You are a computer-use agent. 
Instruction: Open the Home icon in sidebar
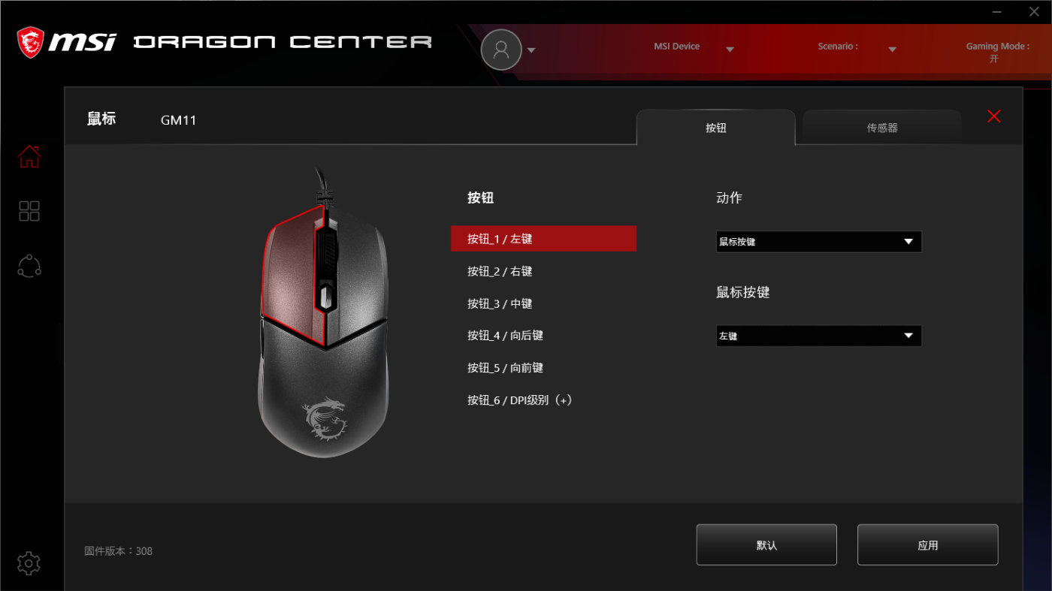coord(29,156)
